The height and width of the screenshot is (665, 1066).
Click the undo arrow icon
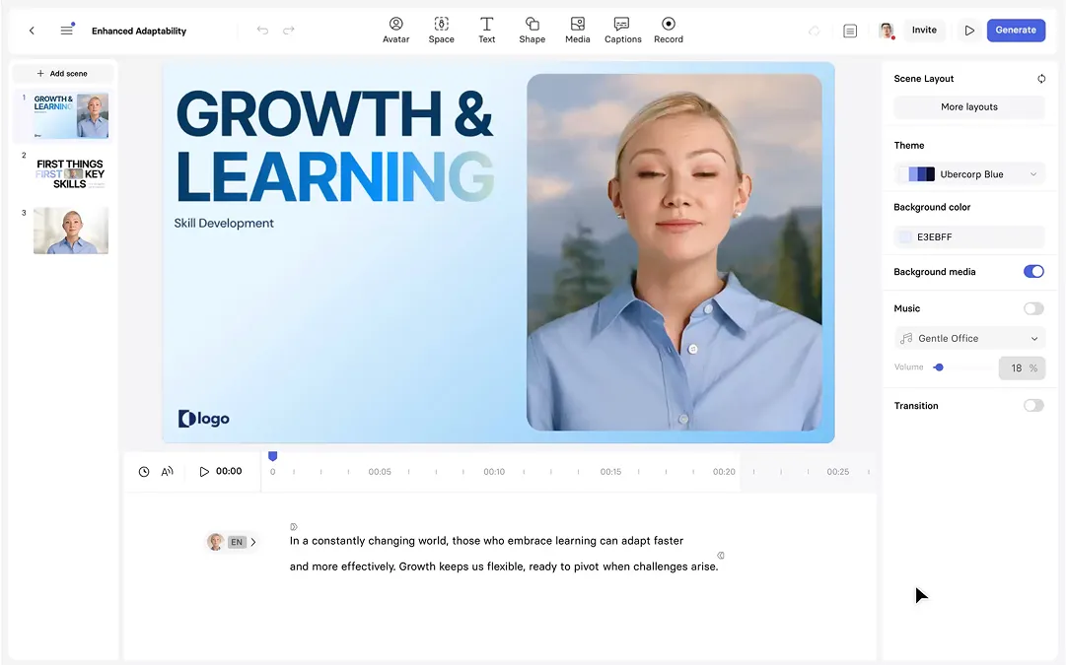pos(262,31)
